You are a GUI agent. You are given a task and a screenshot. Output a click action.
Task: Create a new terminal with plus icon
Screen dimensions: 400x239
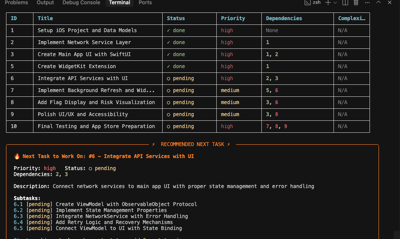[328, 3]
